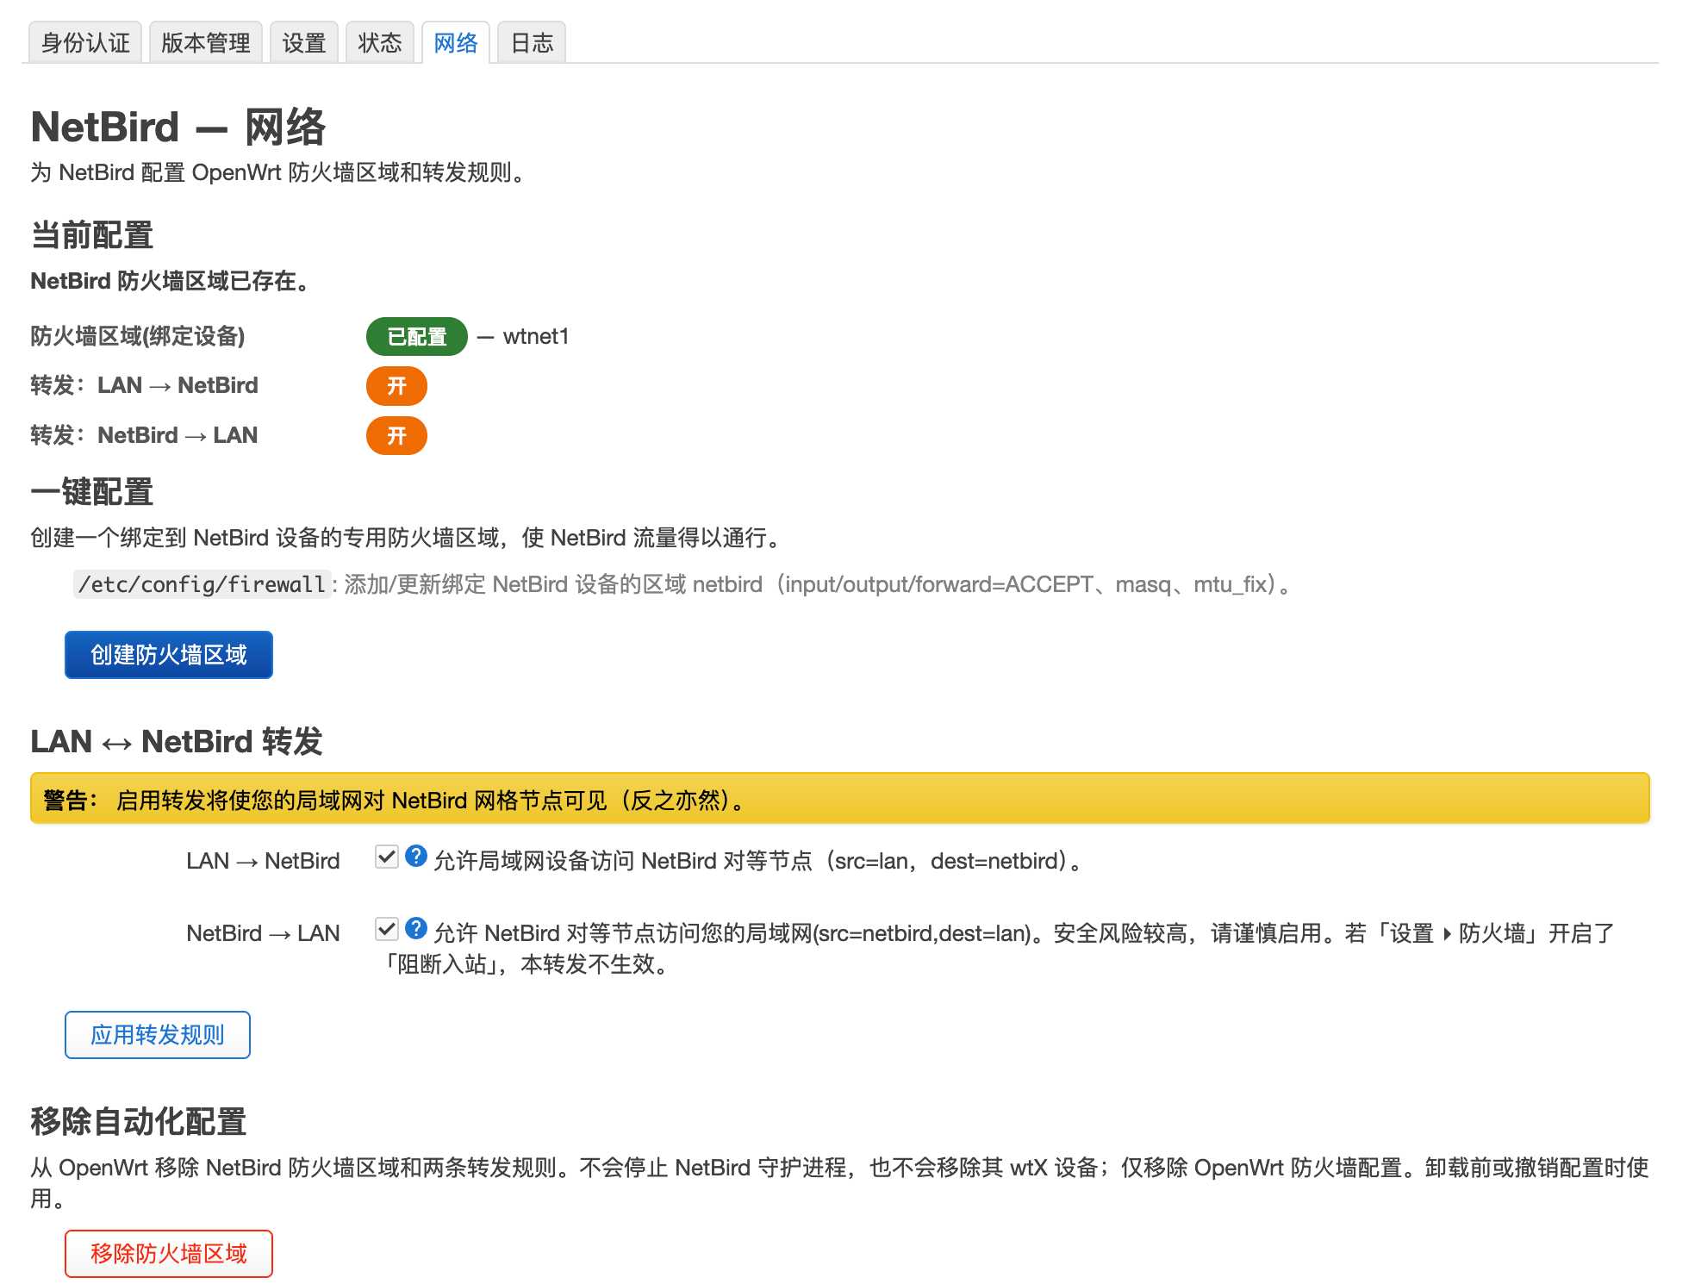Click the 防火墙区域(绑定设备) label
1701x1284 pixels.
point(138,336)
